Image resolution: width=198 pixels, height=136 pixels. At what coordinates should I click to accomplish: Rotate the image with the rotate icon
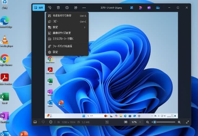49,8
